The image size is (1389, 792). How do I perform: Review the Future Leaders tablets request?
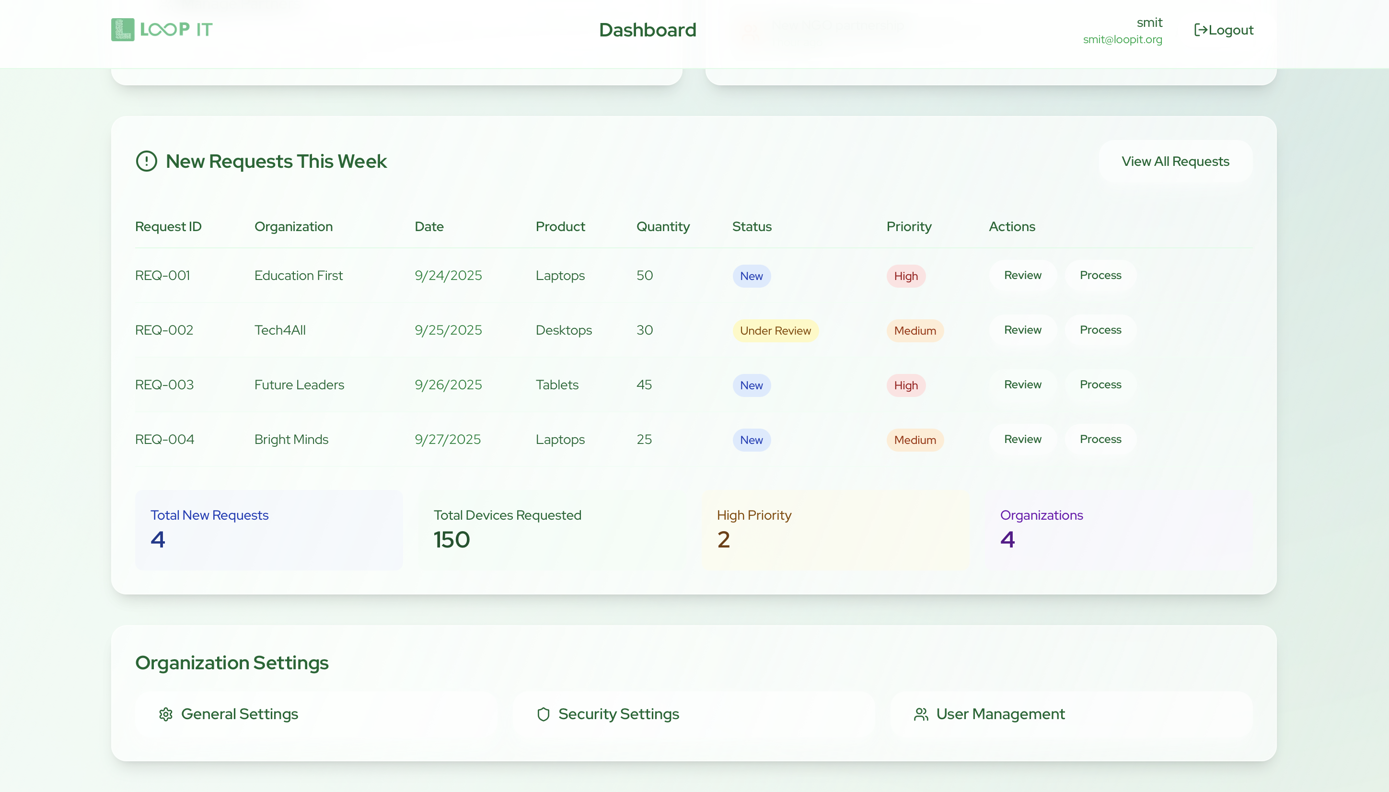(x=1022, y=384)
